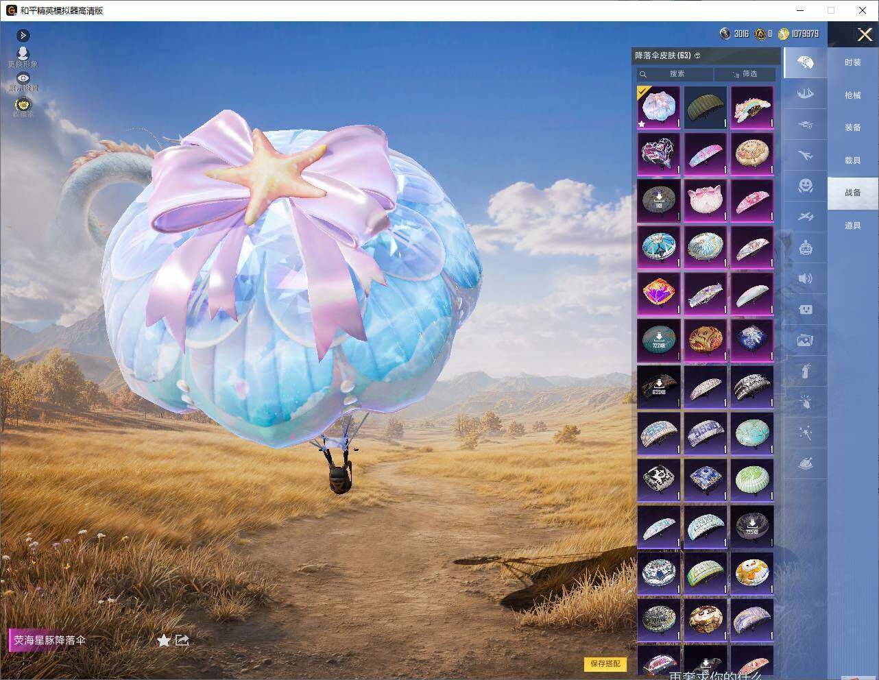Click the 搜索 search field
This screenshot has height=680, width=879.
pyautogui.click(x=675, y=74)
